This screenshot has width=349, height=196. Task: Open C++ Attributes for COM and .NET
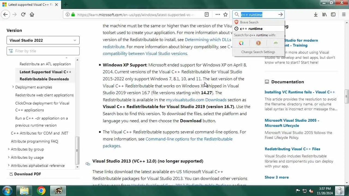(x=40, y=133)
